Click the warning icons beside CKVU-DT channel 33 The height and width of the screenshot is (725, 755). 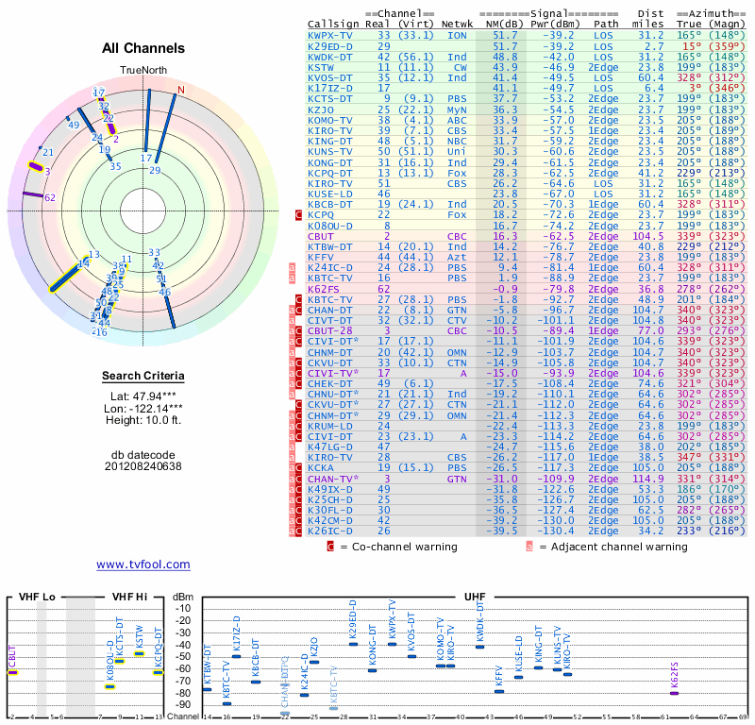click(x=295, y=363)
